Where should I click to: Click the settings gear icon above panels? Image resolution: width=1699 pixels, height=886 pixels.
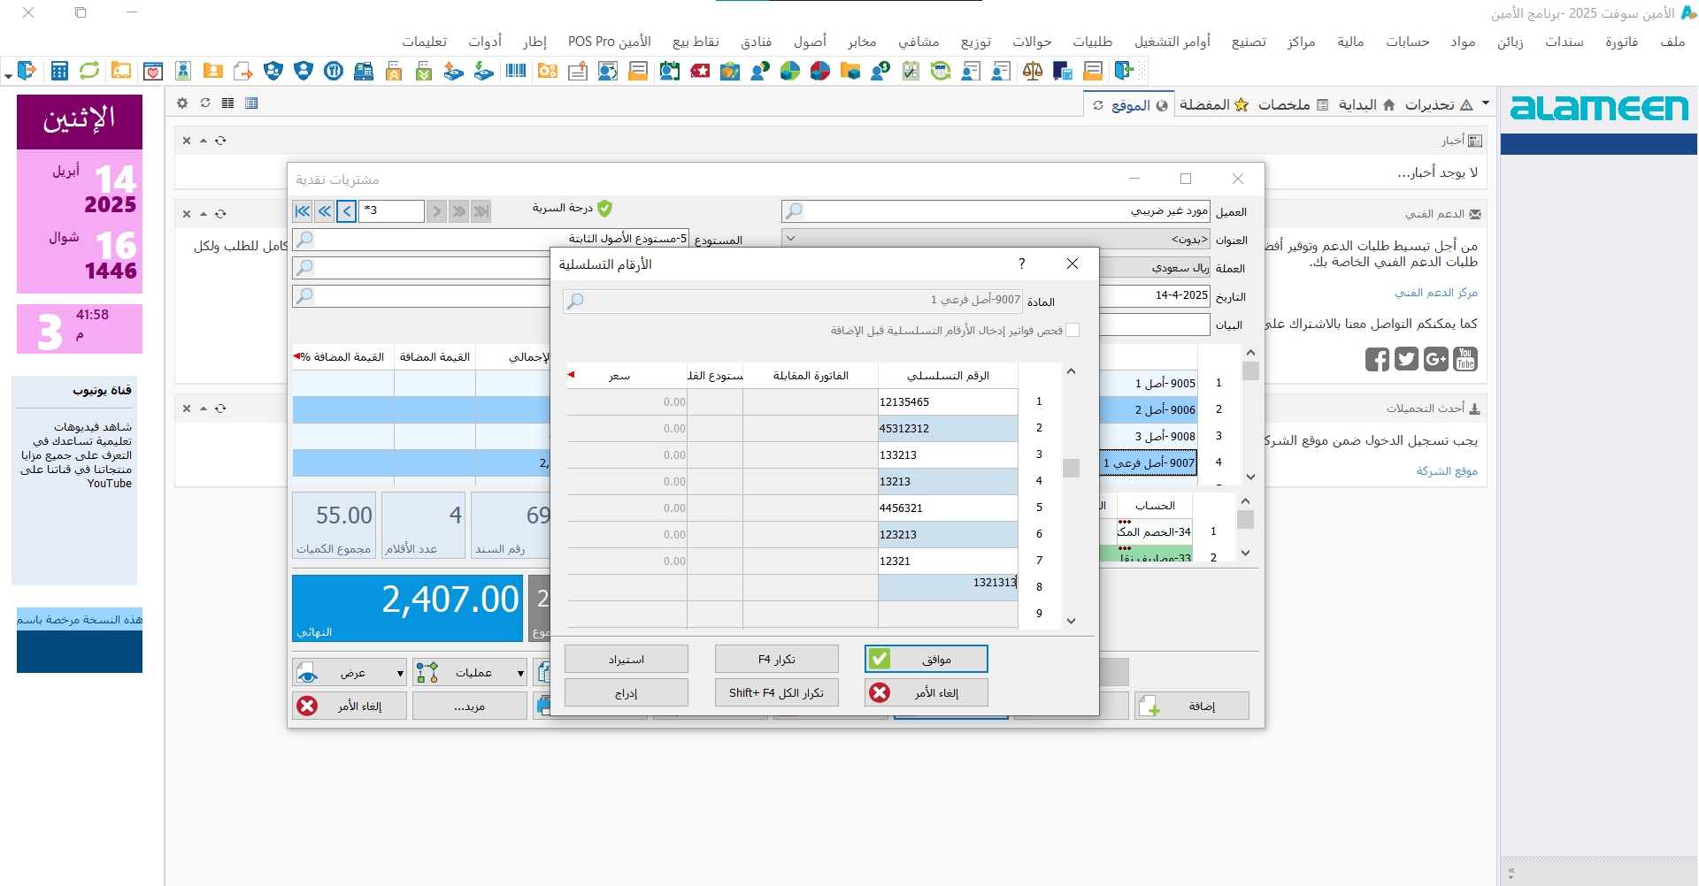click(182, 103)
